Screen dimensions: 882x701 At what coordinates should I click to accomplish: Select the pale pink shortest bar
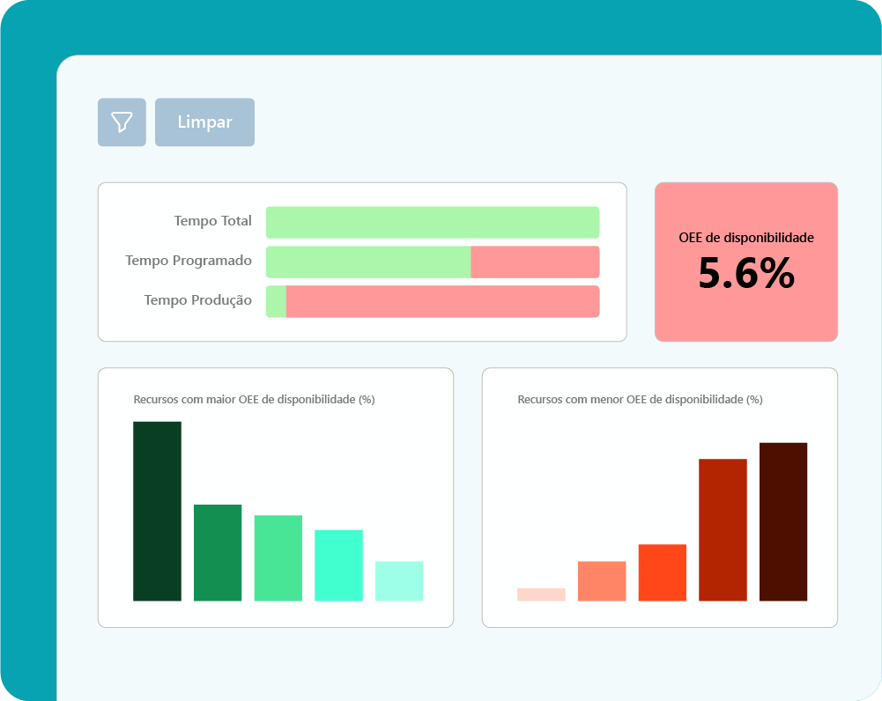[x=541, y=594]
